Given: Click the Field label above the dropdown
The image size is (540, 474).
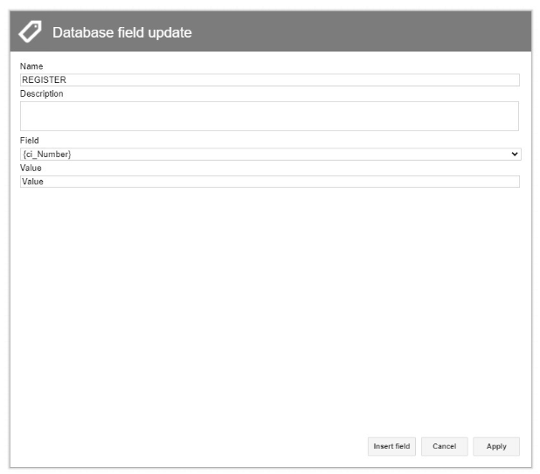Looking at the screenshot, I should pyautogui.click(x=30, y=141).
